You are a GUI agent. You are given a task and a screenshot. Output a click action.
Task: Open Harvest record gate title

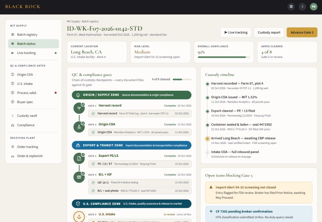pos(110,105)
